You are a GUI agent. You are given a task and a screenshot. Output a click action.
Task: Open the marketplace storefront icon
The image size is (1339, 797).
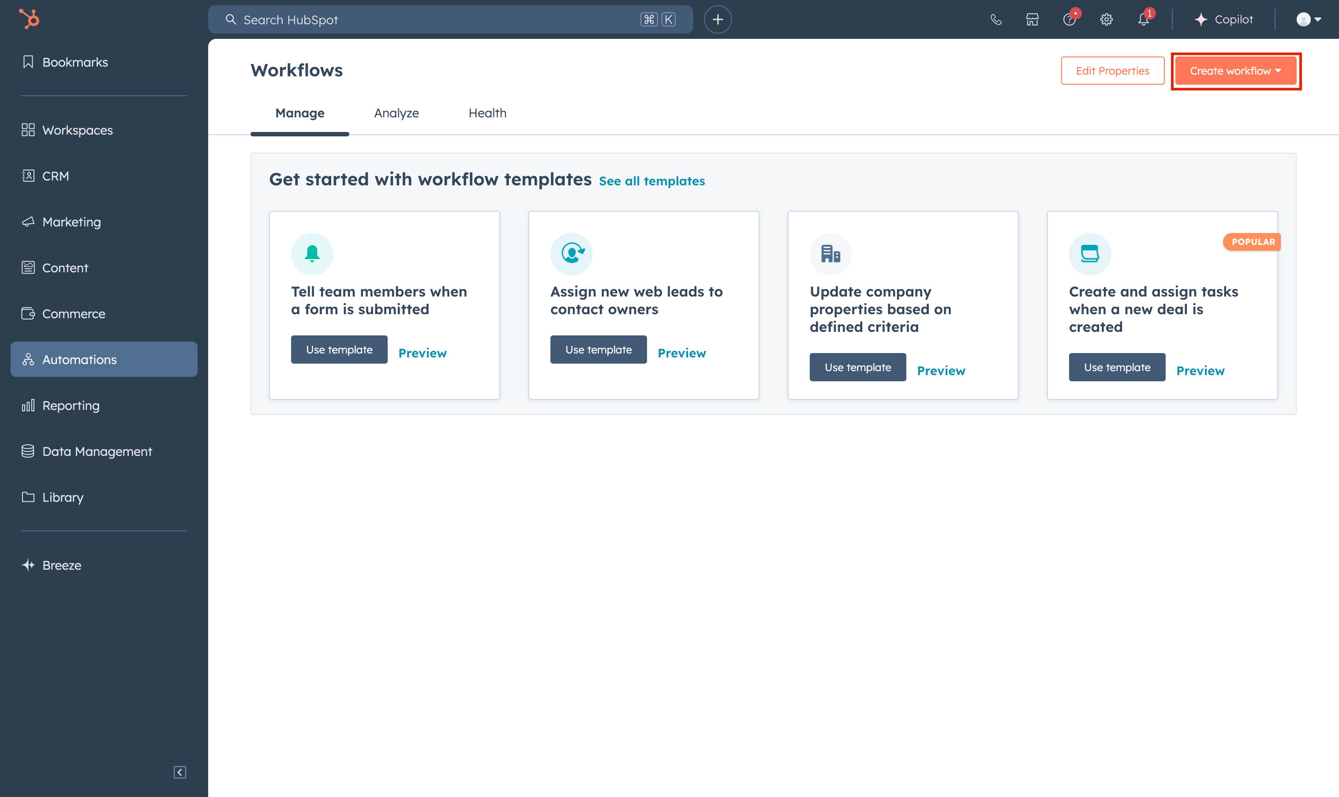click(x=1032, y=20)
